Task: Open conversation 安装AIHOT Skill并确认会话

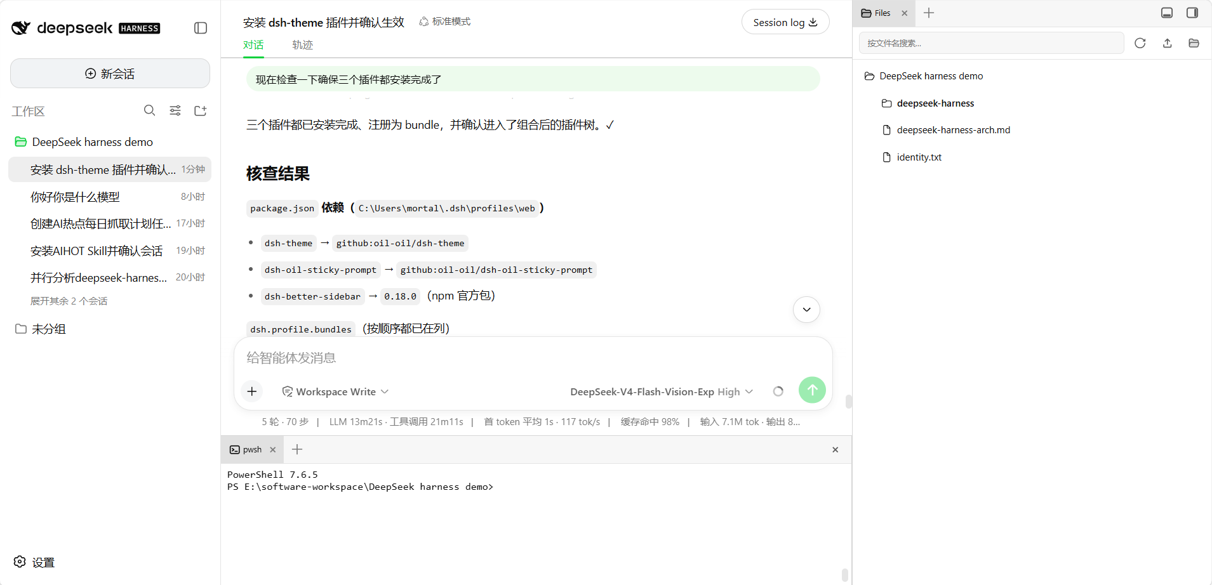Action: [x=110, y=251]
